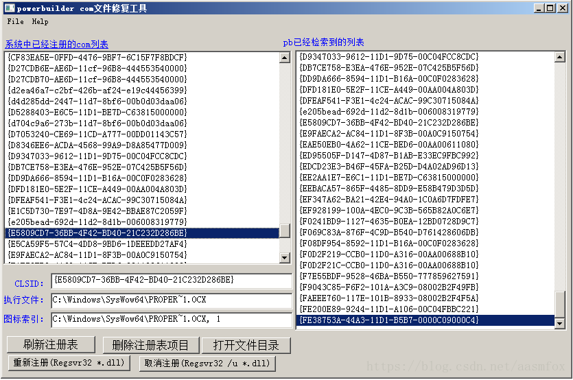Select {F08DF954-8592-11D1-B16A-00C0F0283628} in right list

coord(425,243)
